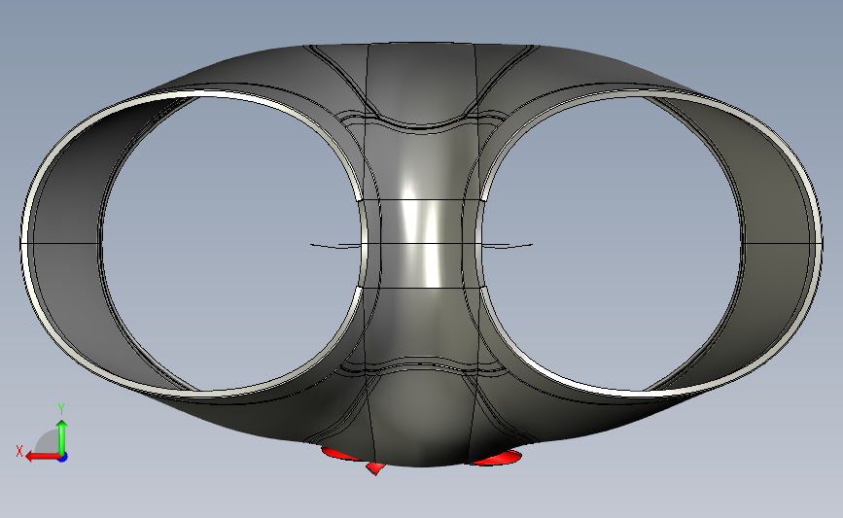The width and height of the screenshot is (843, 518).
Task: Click the red X axis arrow on triad
Action: pos(42,457)
